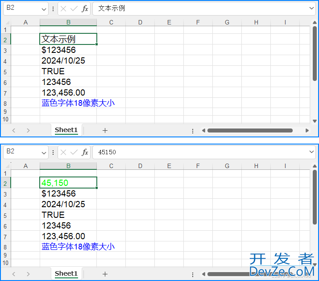Screen dimensions: 319x281
Task: Click vertical scroll up arrow in top spreadsheet
Action: (315, 23)
